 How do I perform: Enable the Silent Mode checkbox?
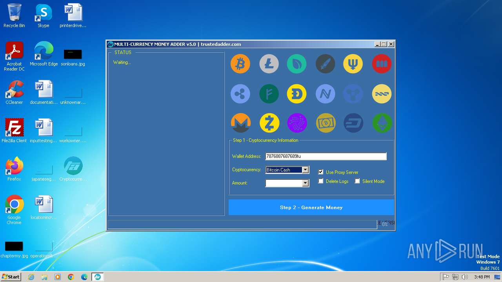pyautogui.click(x=357, y=181)
